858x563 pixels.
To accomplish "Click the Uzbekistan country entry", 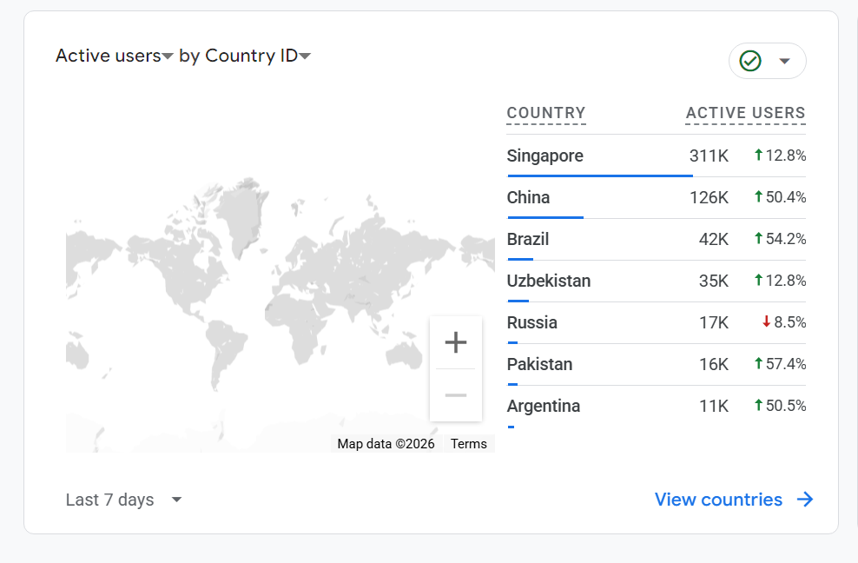I will [x=548, y=281].
